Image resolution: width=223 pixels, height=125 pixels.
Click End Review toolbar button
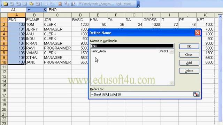coord(125,4)
